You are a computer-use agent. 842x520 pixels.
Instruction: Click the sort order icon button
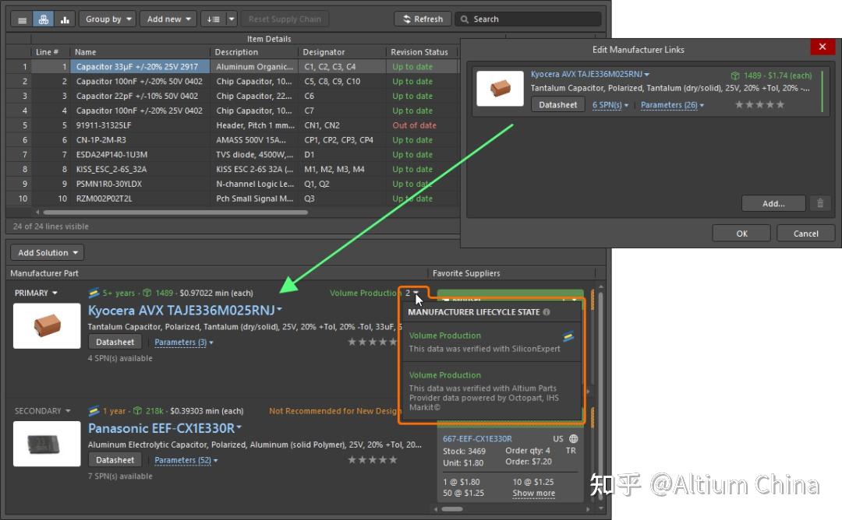tap(213, 19)
